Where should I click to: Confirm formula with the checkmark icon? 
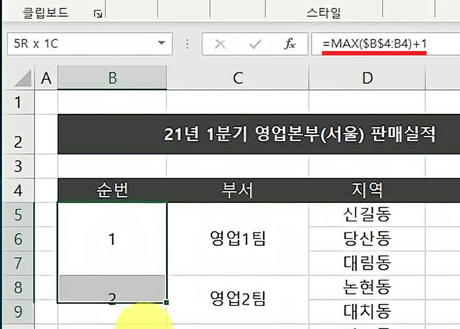pos(255,44)
